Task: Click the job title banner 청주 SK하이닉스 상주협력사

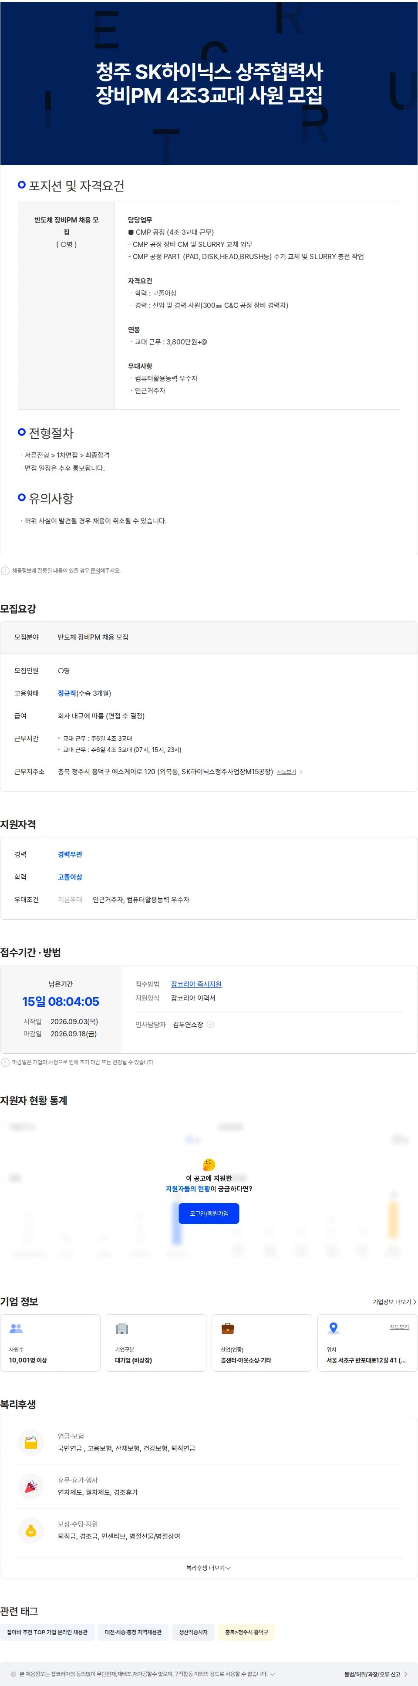Action: coord(209,83)
